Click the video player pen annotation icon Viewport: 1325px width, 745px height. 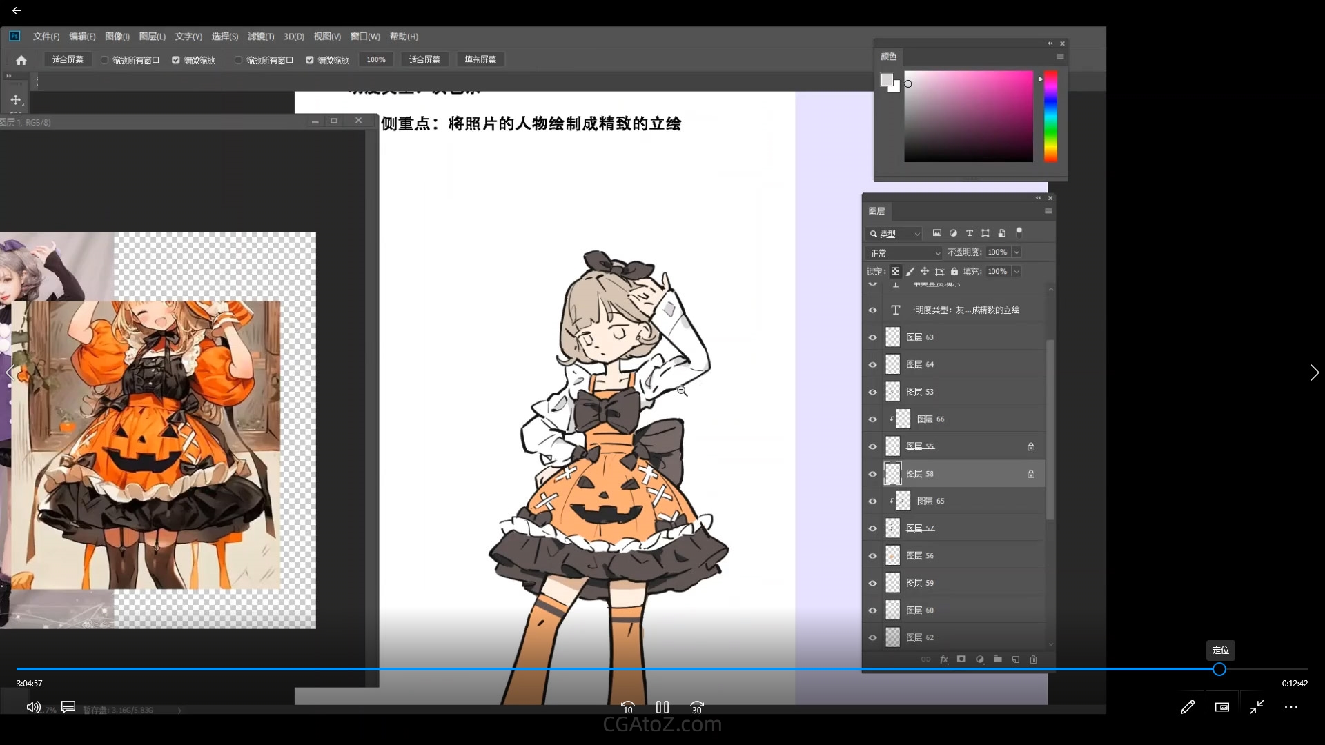1187,707
